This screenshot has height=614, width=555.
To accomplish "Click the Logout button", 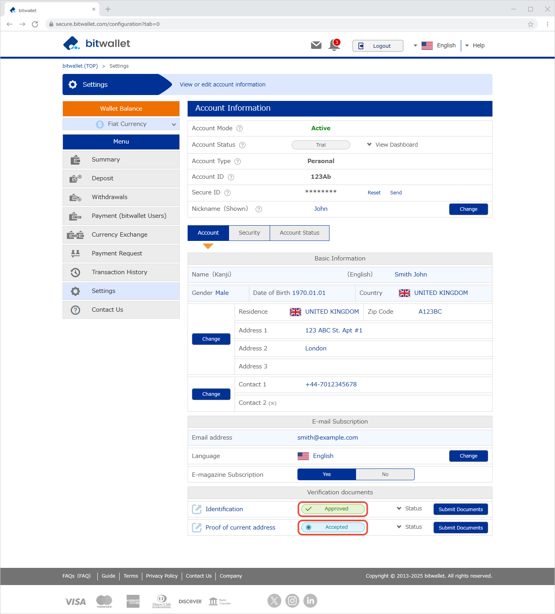I will tap(378, 46).
